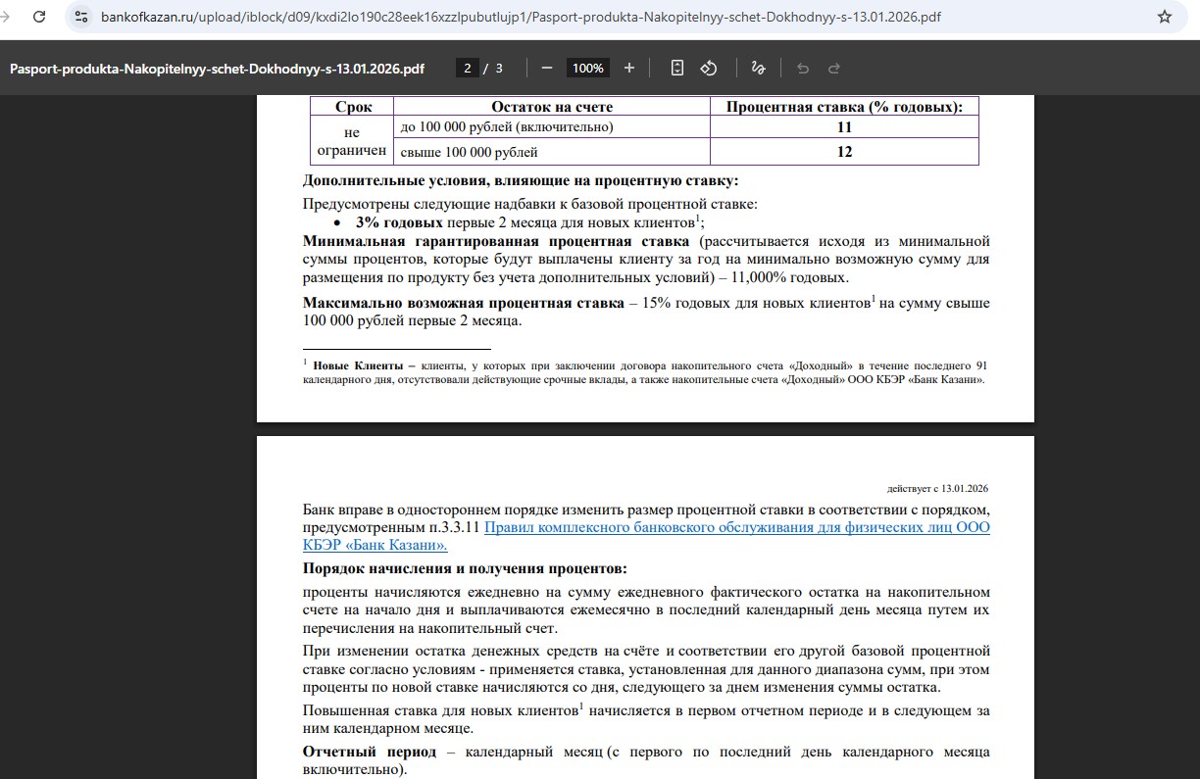
Task: Zoom out the PDF with minus button
Action: tap(547, 68)
